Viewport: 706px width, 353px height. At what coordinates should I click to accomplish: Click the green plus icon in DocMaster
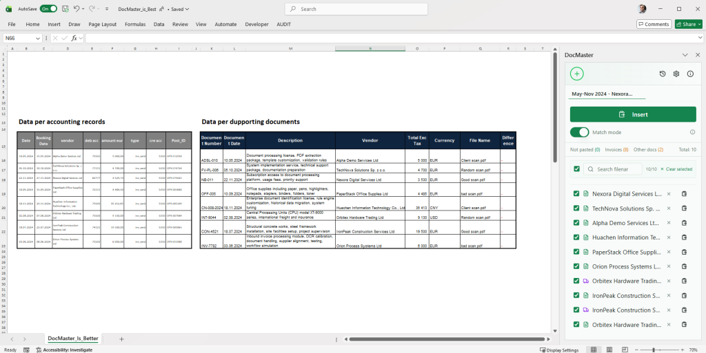(577, 74)
